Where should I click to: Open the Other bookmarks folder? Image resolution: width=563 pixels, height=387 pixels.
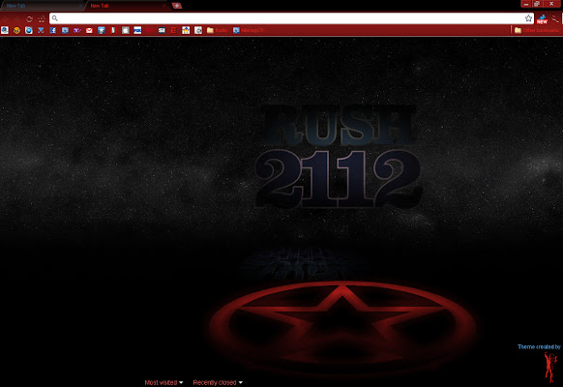coord(537,30)
